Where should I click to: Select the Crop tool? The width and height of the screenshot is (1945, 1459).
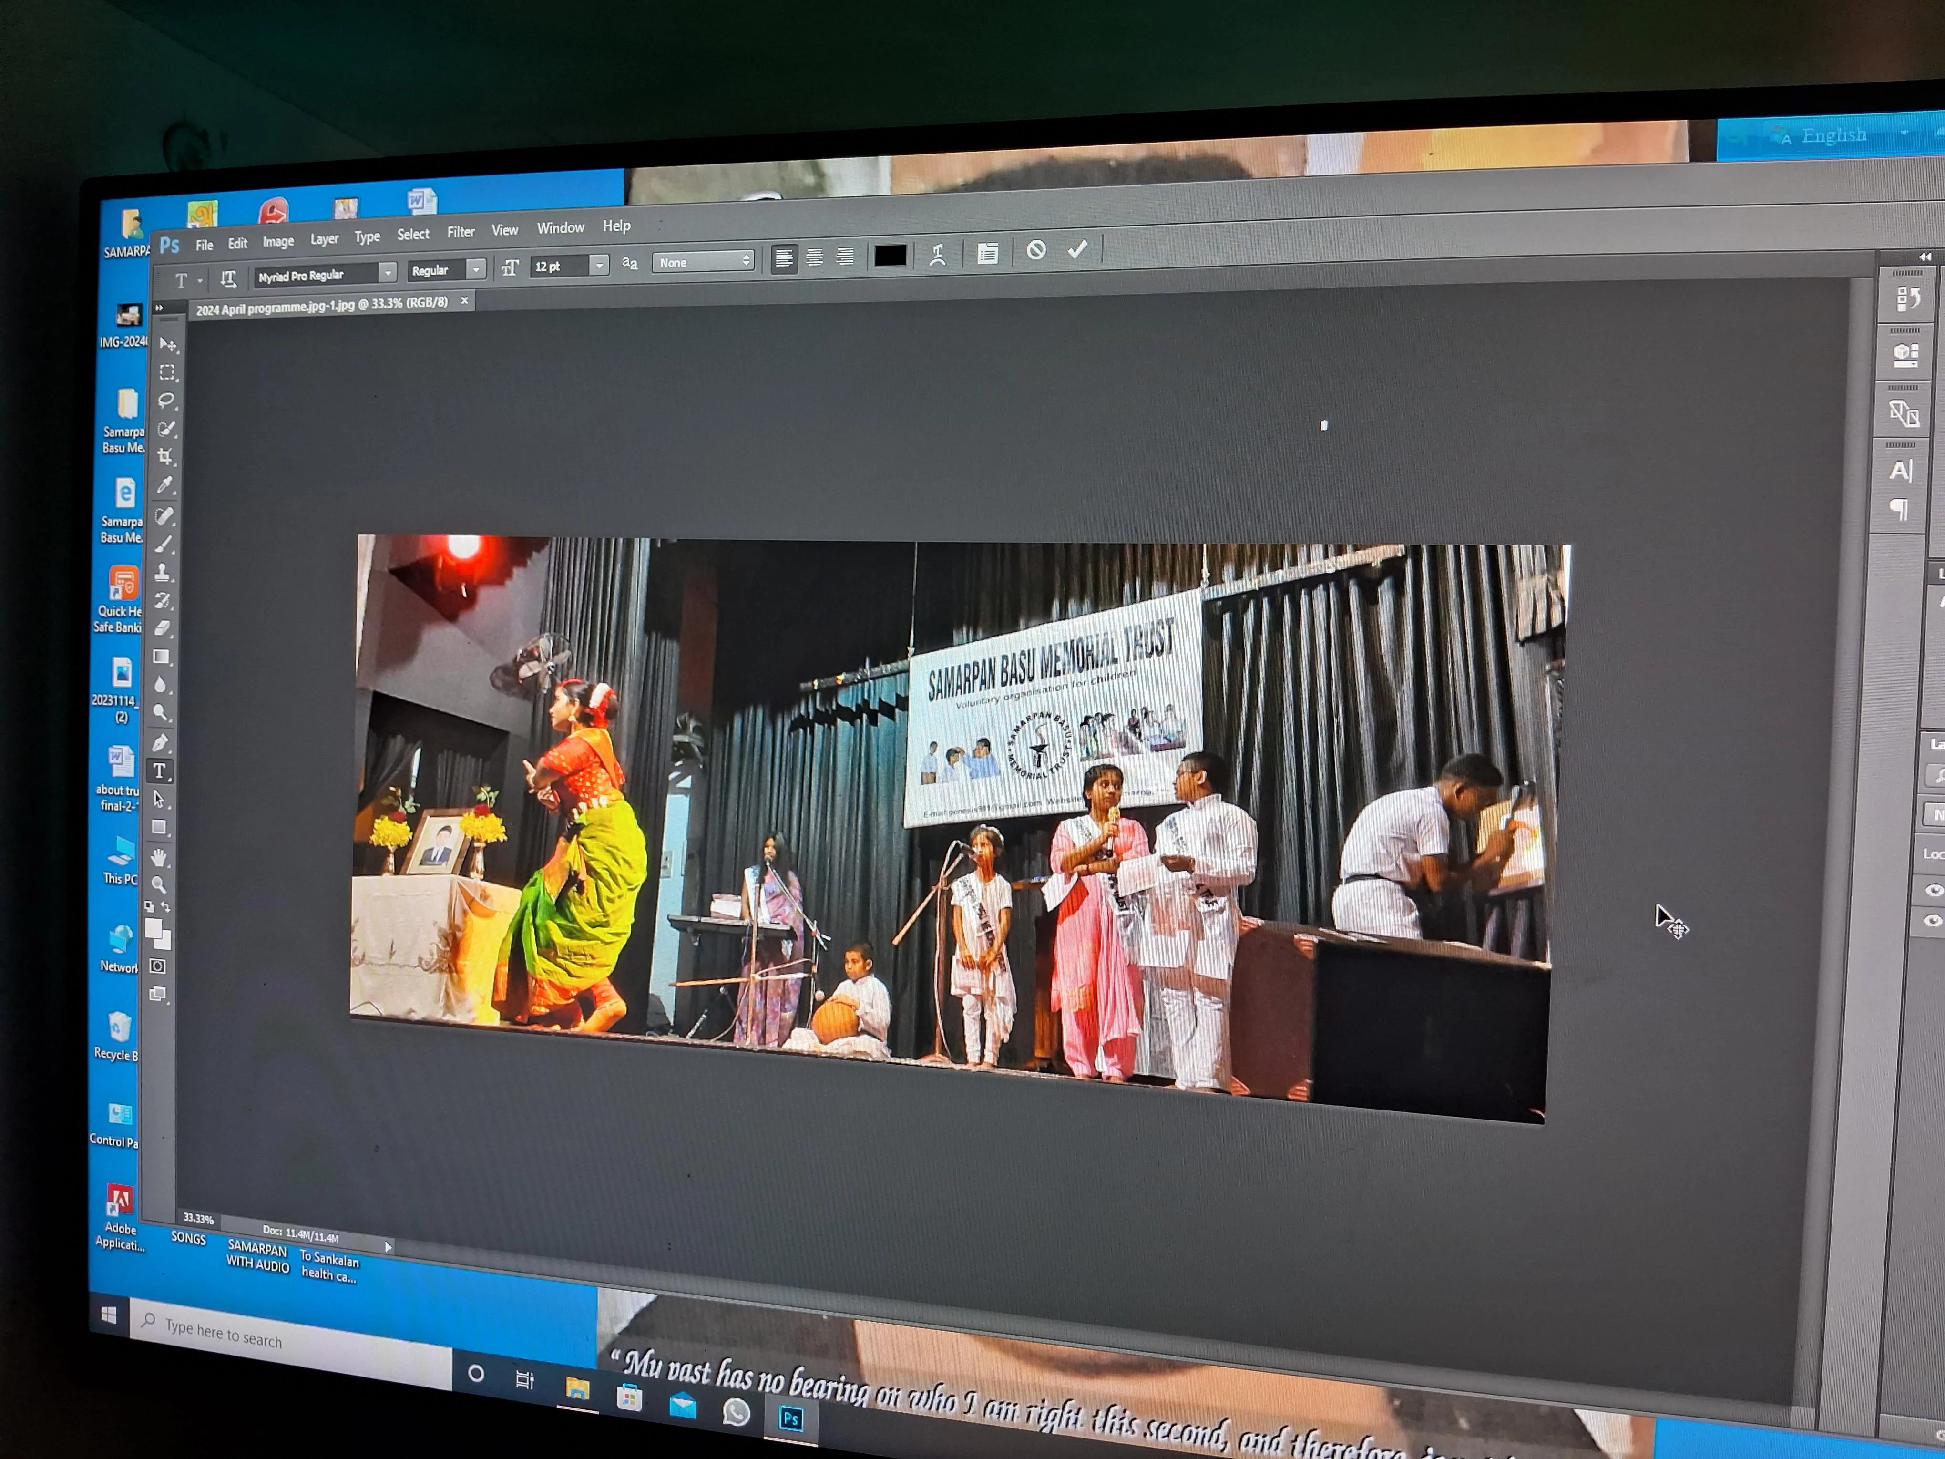(165, 456)
